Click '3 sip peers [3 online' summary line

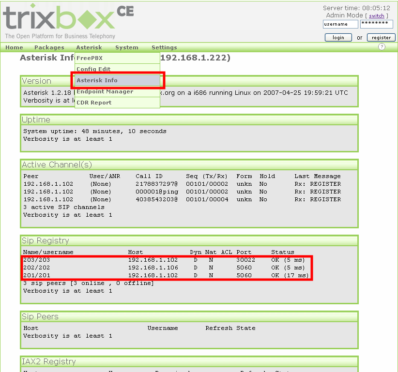pyautogui.click(x=89, y=283)
